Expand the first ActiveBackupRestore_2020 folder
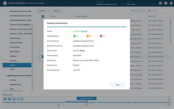The image size is (174, 109). coord(8,11)
